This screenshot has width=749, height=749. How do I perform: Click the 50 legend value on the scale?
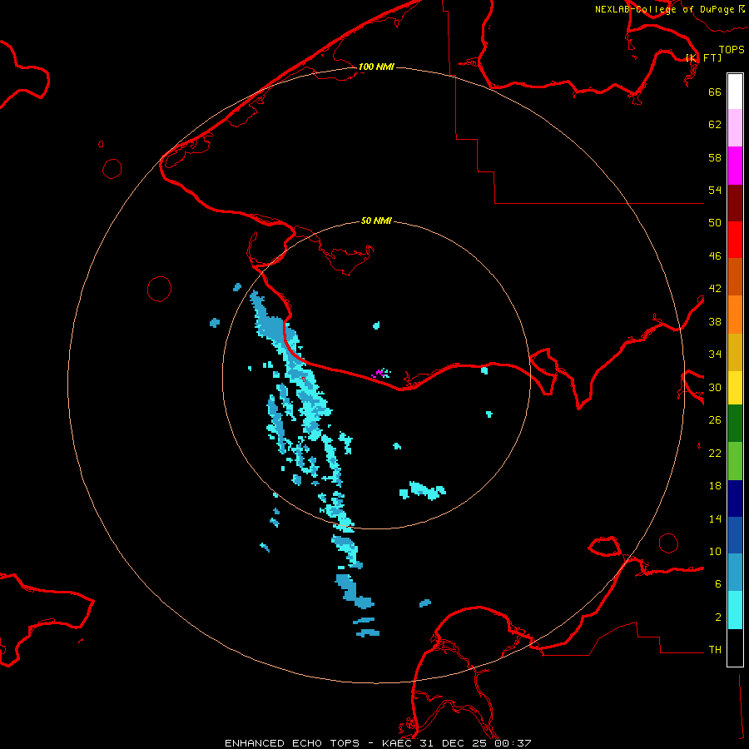click(x=715, y=223)
